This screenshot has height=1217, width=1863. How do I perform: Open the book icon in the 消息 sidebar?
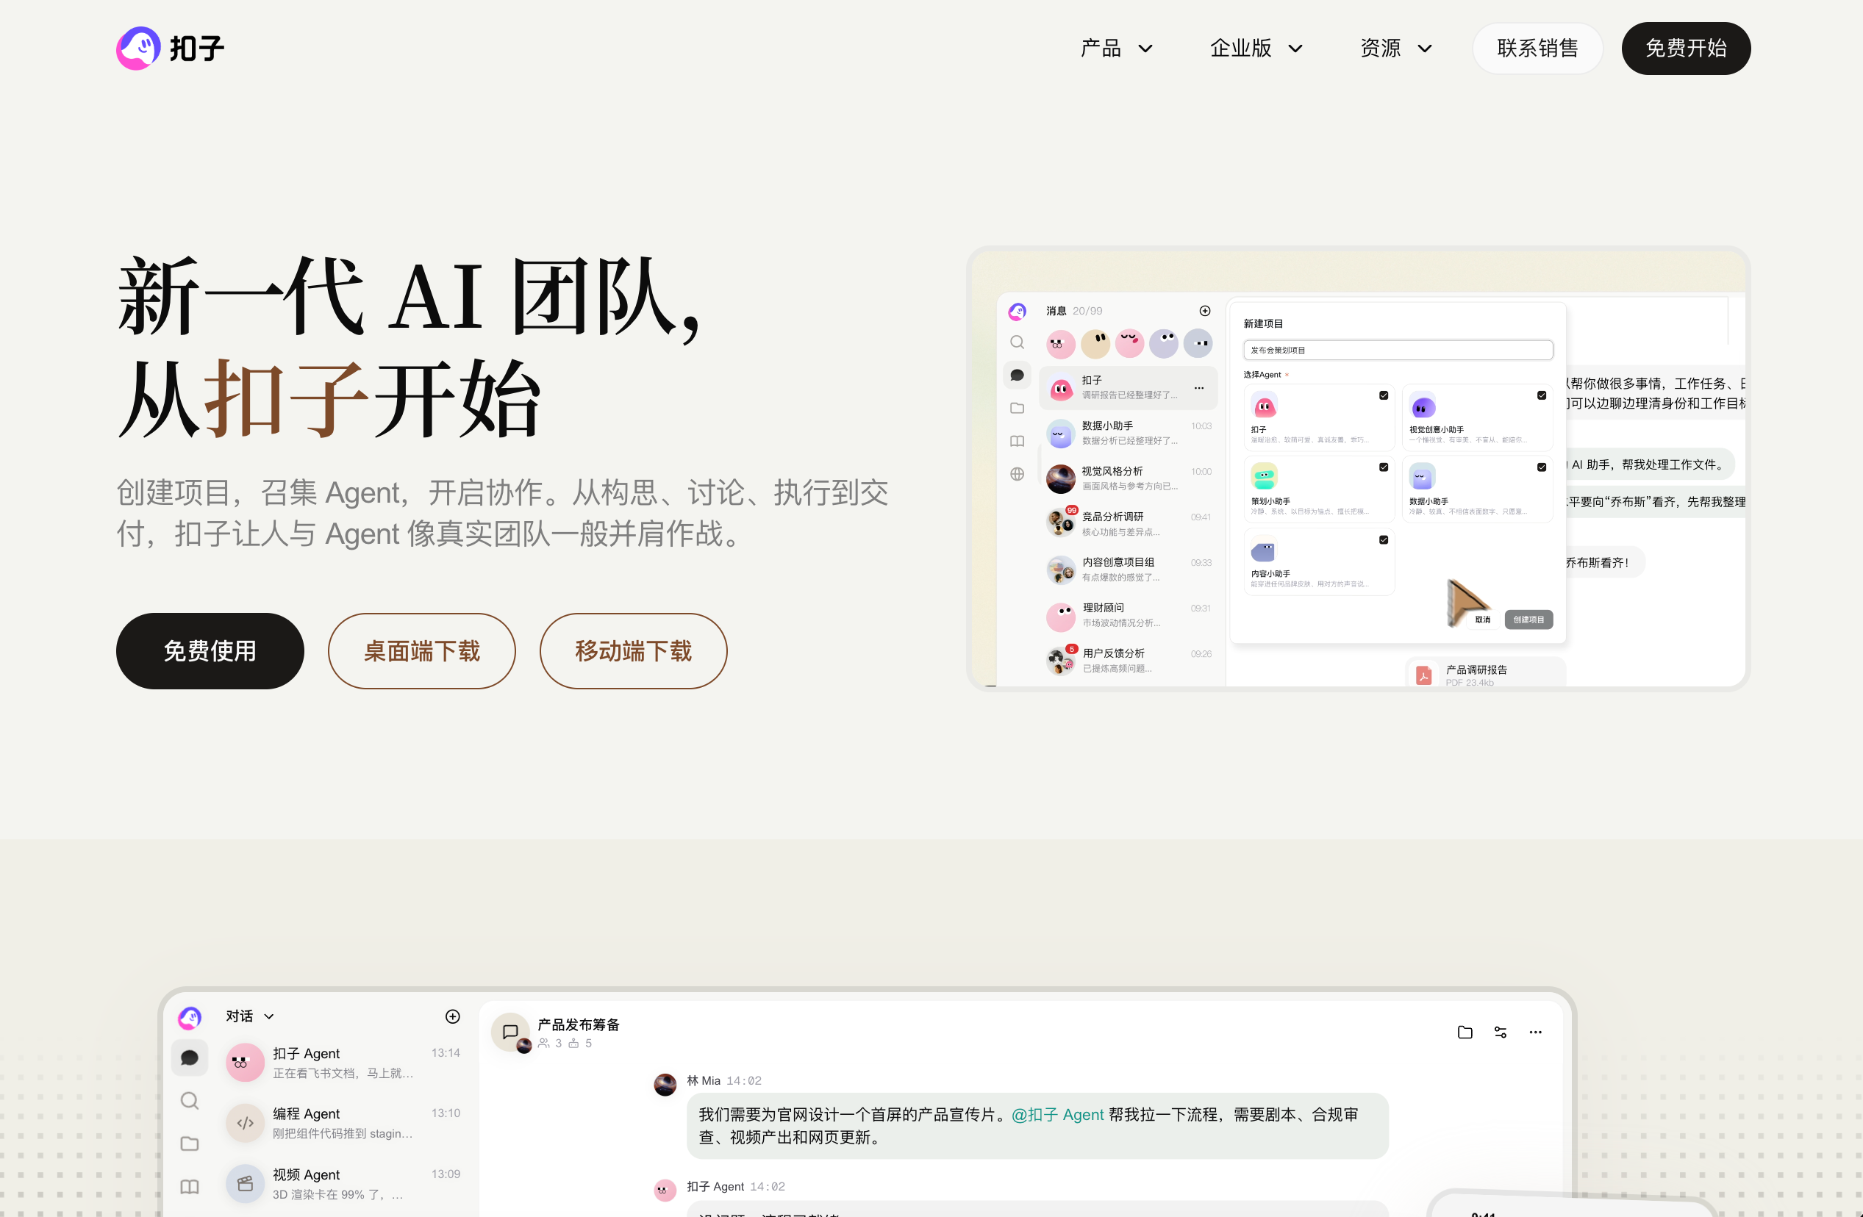(1017, 441)
